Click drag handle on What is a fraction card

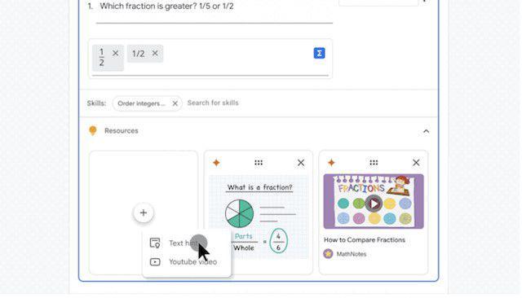tap(259, 163)
